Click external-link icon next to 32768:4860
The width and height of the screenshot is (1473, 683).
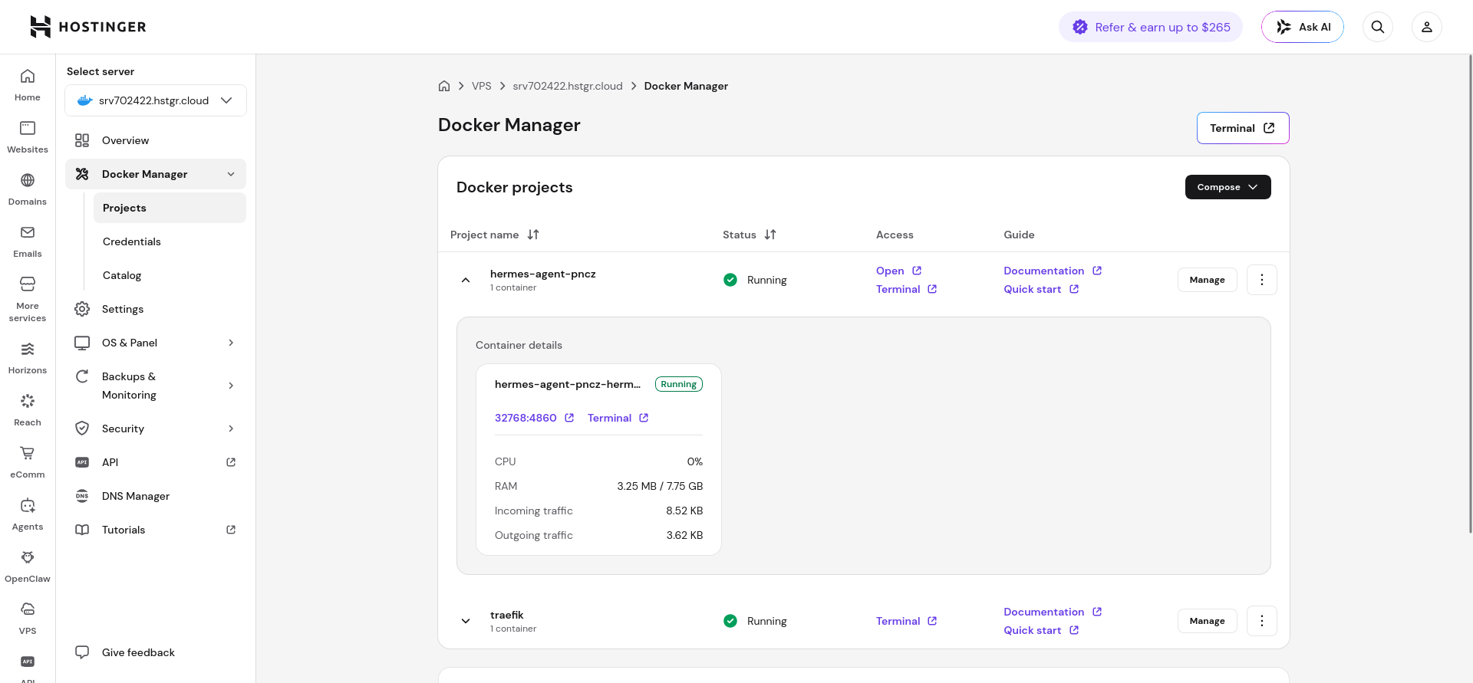pos(569,418)
